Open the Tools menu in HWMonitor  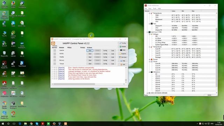coord(155,8)
